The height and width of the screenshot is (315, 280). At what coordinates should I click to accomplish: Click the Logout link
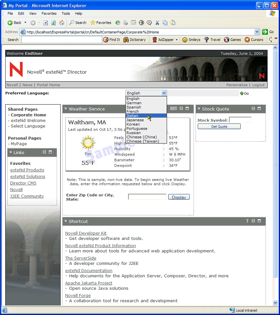pyautogui.click(x=258, y=85)
